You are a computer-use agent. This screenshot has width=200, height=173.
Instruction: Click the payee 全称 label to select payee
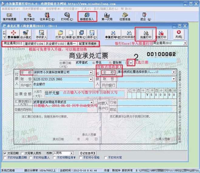108,72
